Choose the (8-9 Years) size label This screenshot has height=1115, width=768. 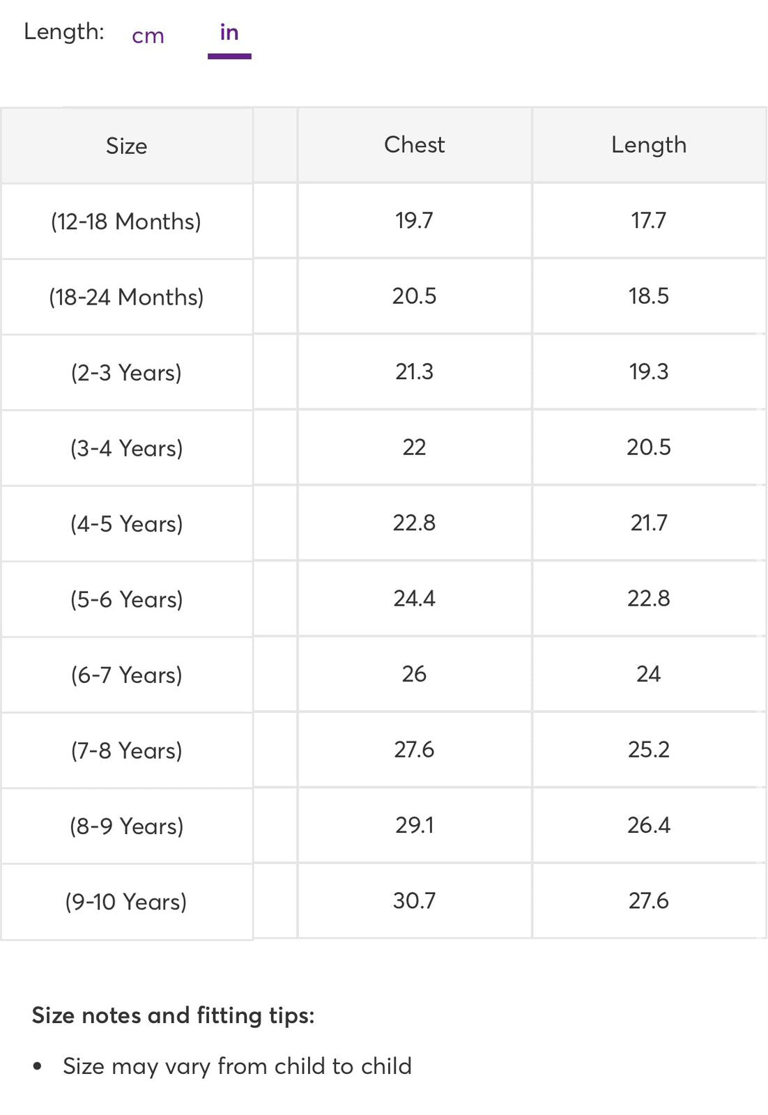point(126,826)
